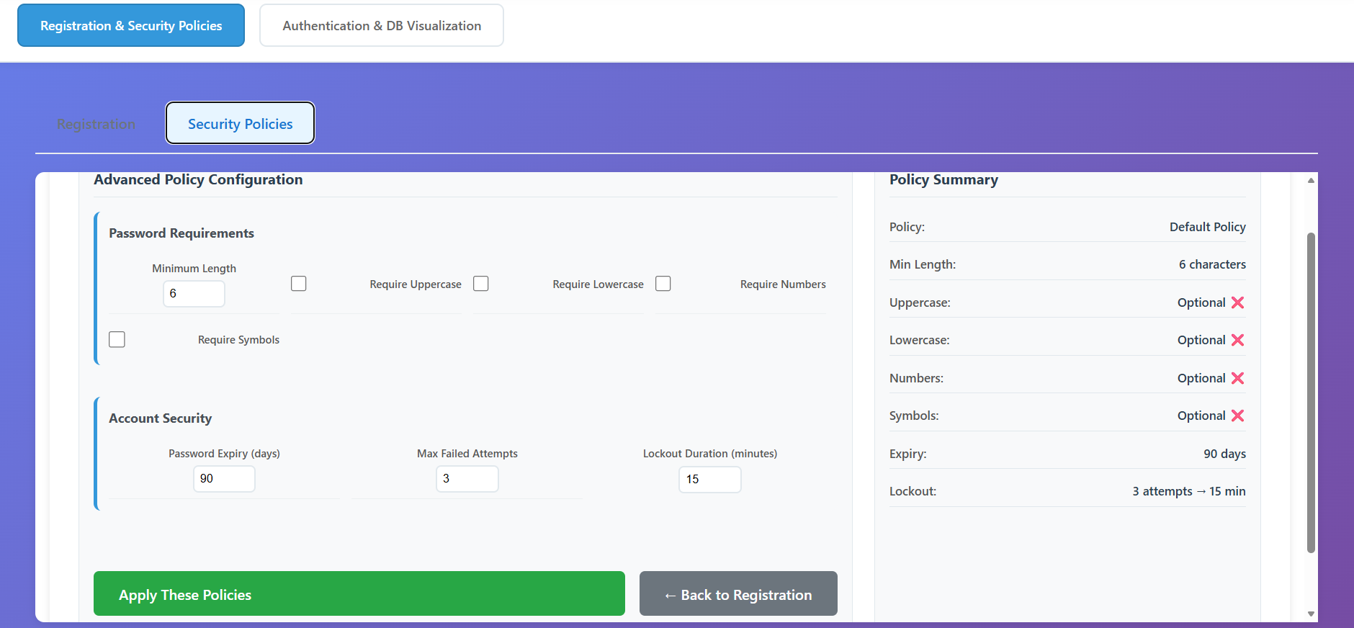This screenshot has width=1354, height=628.
Task: Tick the Require Lowercase checkbox
Action: click(481, 284)
